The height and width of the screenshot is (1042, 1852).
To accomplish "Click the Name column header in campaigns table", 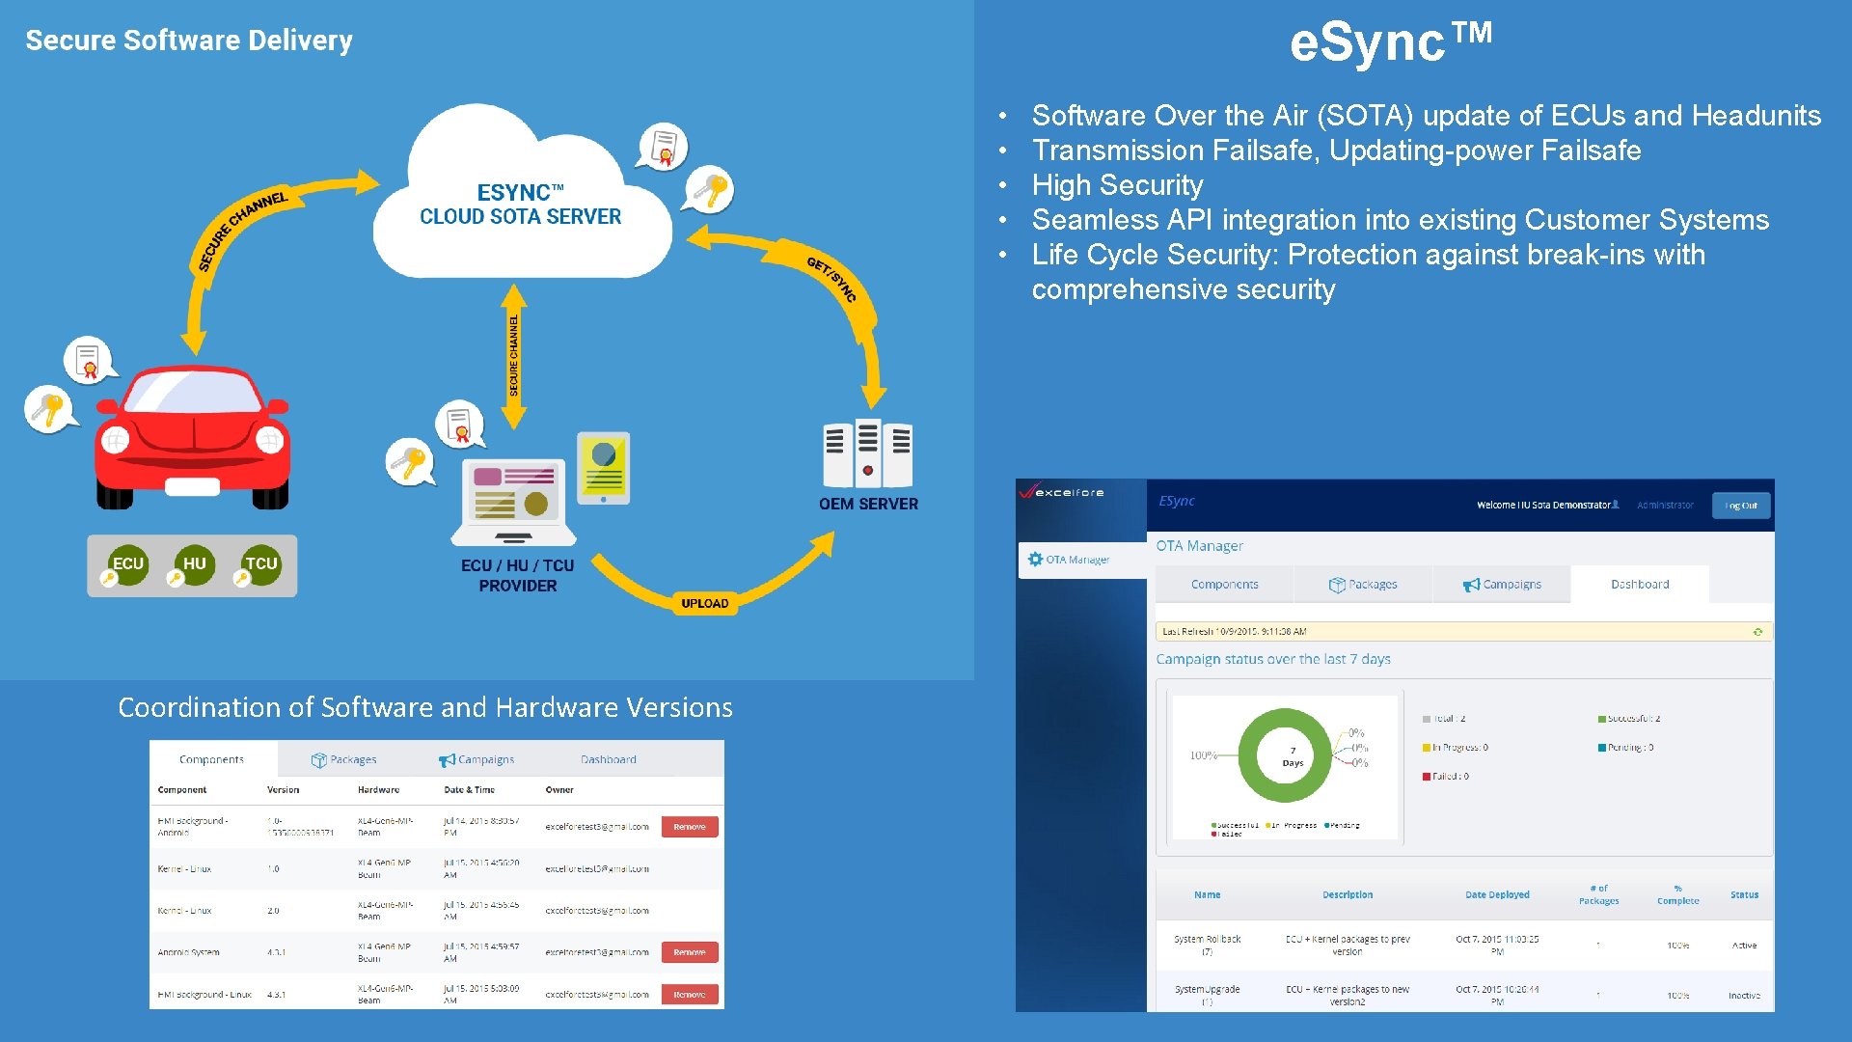I will click(1207, 895).
